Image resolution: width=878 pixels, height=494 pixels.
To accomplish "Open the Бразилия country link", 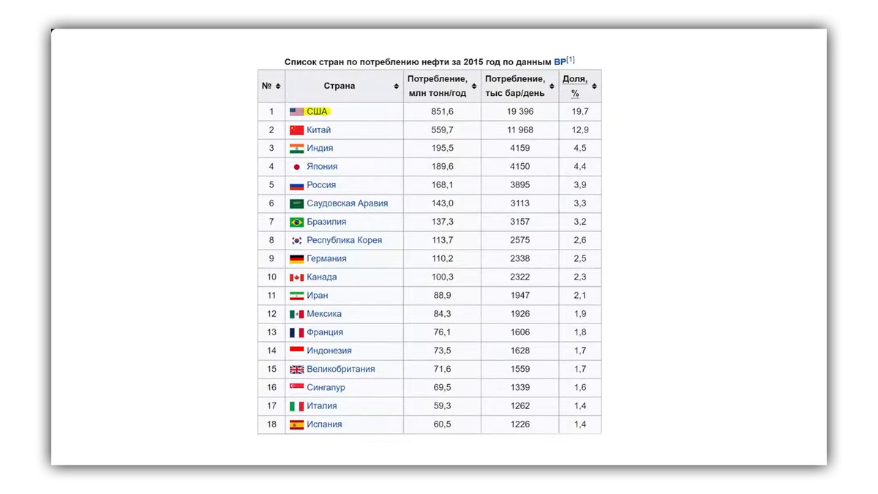I will [x=326, y=222].
